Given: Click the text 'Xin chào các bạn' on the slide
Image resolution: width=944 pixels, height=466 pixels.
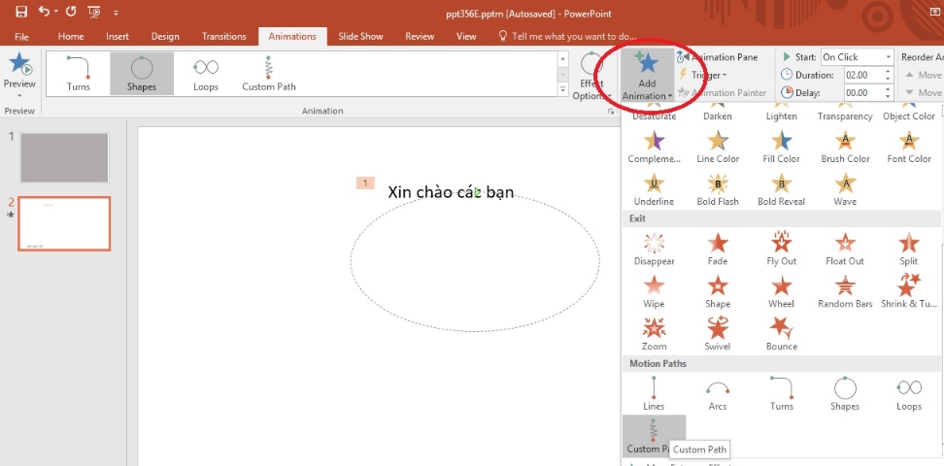Looking at the screenshot, I should point(451,192).
